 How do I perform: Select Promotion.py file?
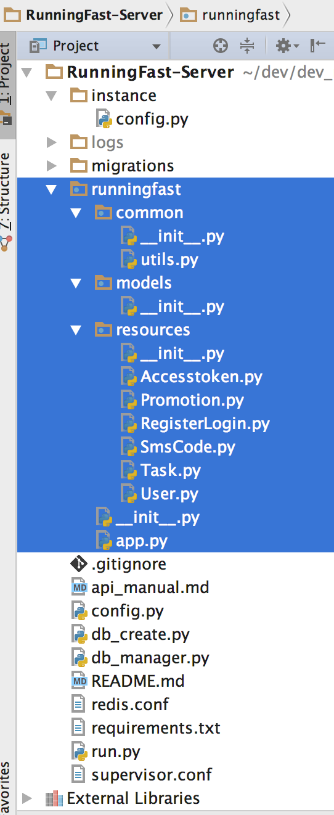click(x=192, y=400)
